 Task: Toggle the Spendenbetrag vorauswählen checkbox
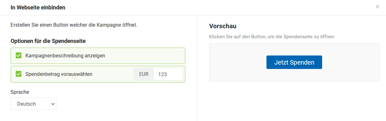(19, 74)
